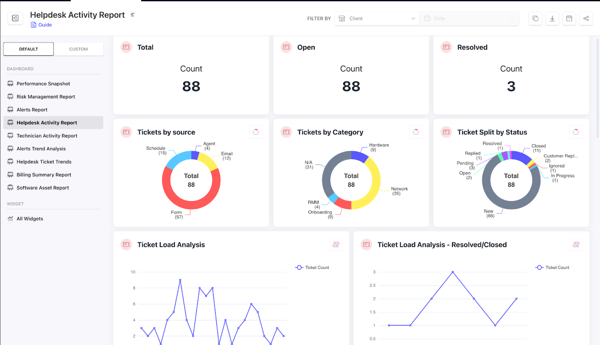Screen dimensions: 600x345
Task: Click the download report icon
Action: click(552, 18)
